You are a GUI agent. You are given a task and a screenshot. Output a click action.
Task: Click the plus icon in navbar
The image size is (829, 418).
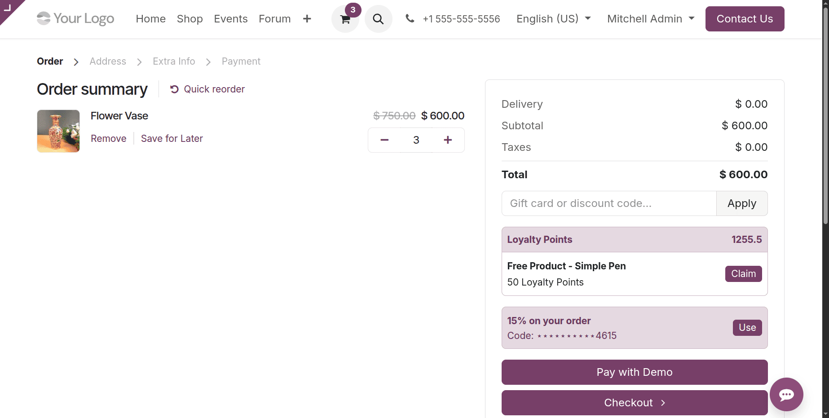coord(307,19)
